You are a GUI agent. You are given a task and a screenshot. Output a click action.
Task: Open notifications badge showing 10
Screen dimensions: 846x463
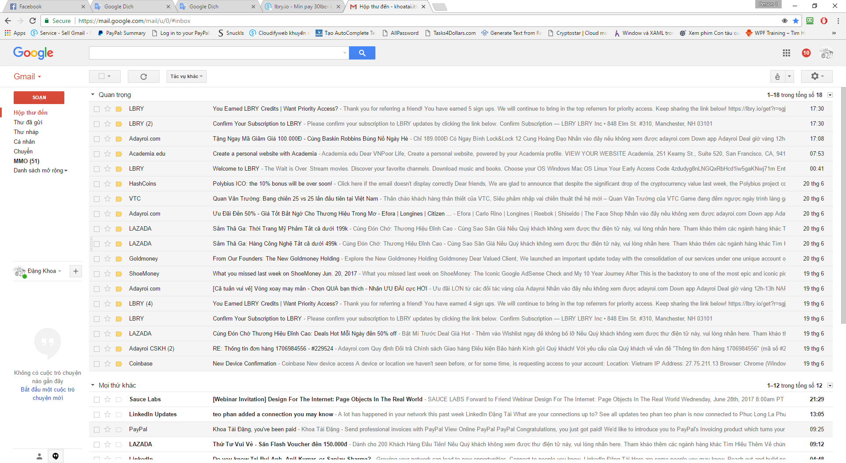point(806,53)
